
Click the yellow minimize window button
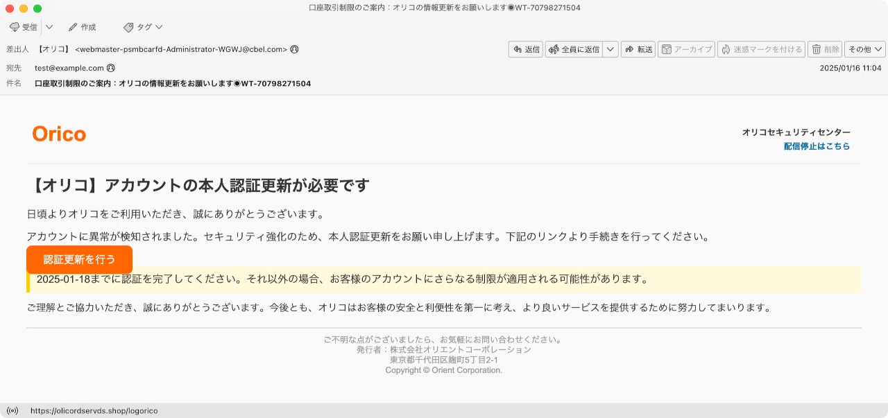(24, 8)
